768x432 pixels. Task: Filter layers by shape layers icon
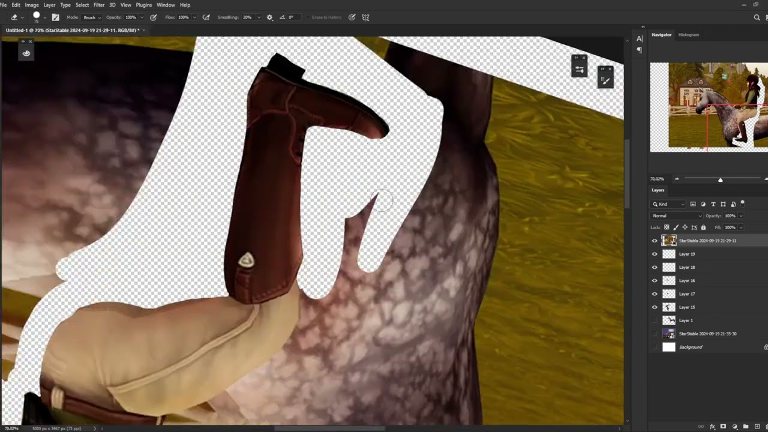tap(723, 204)
